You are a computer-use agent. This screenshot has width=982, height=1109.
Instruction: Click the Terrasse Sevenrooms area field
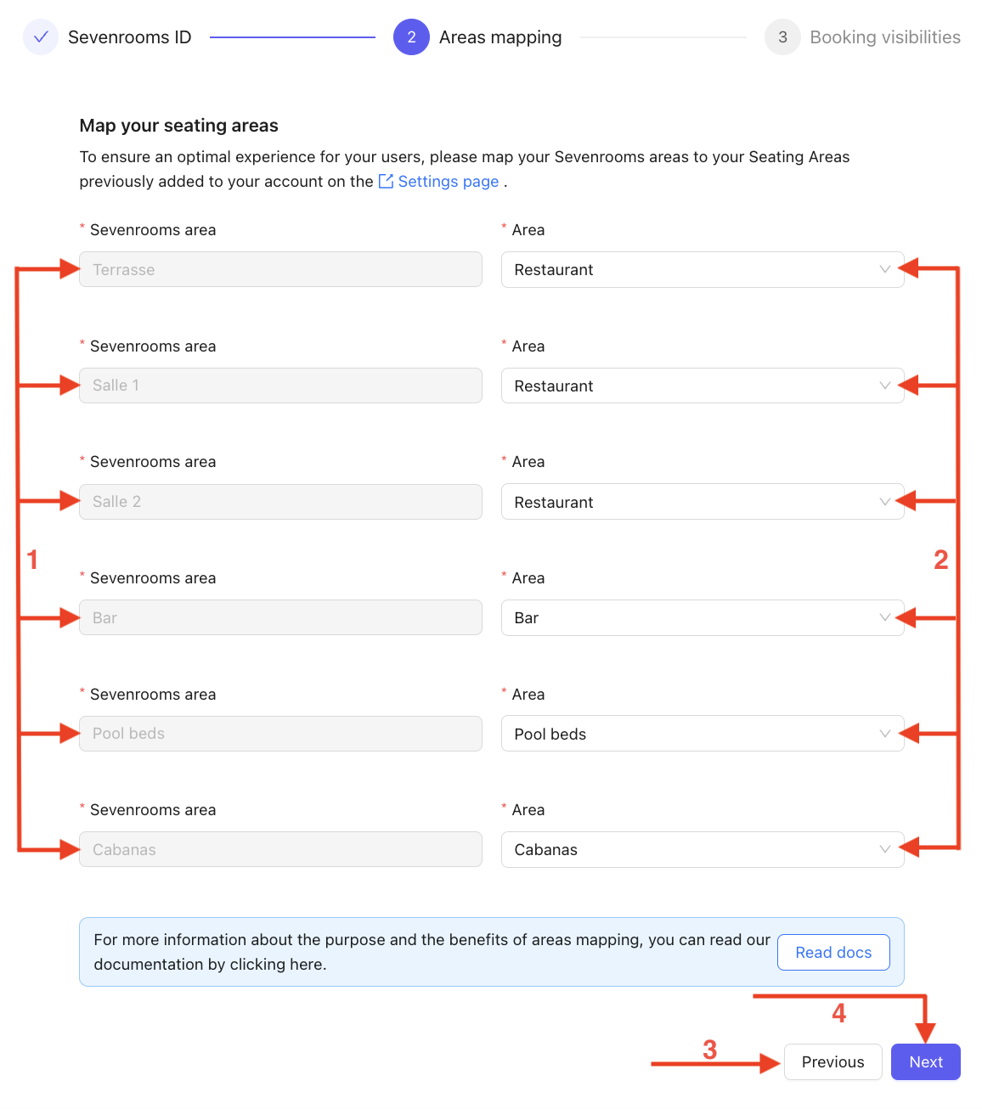280,270
